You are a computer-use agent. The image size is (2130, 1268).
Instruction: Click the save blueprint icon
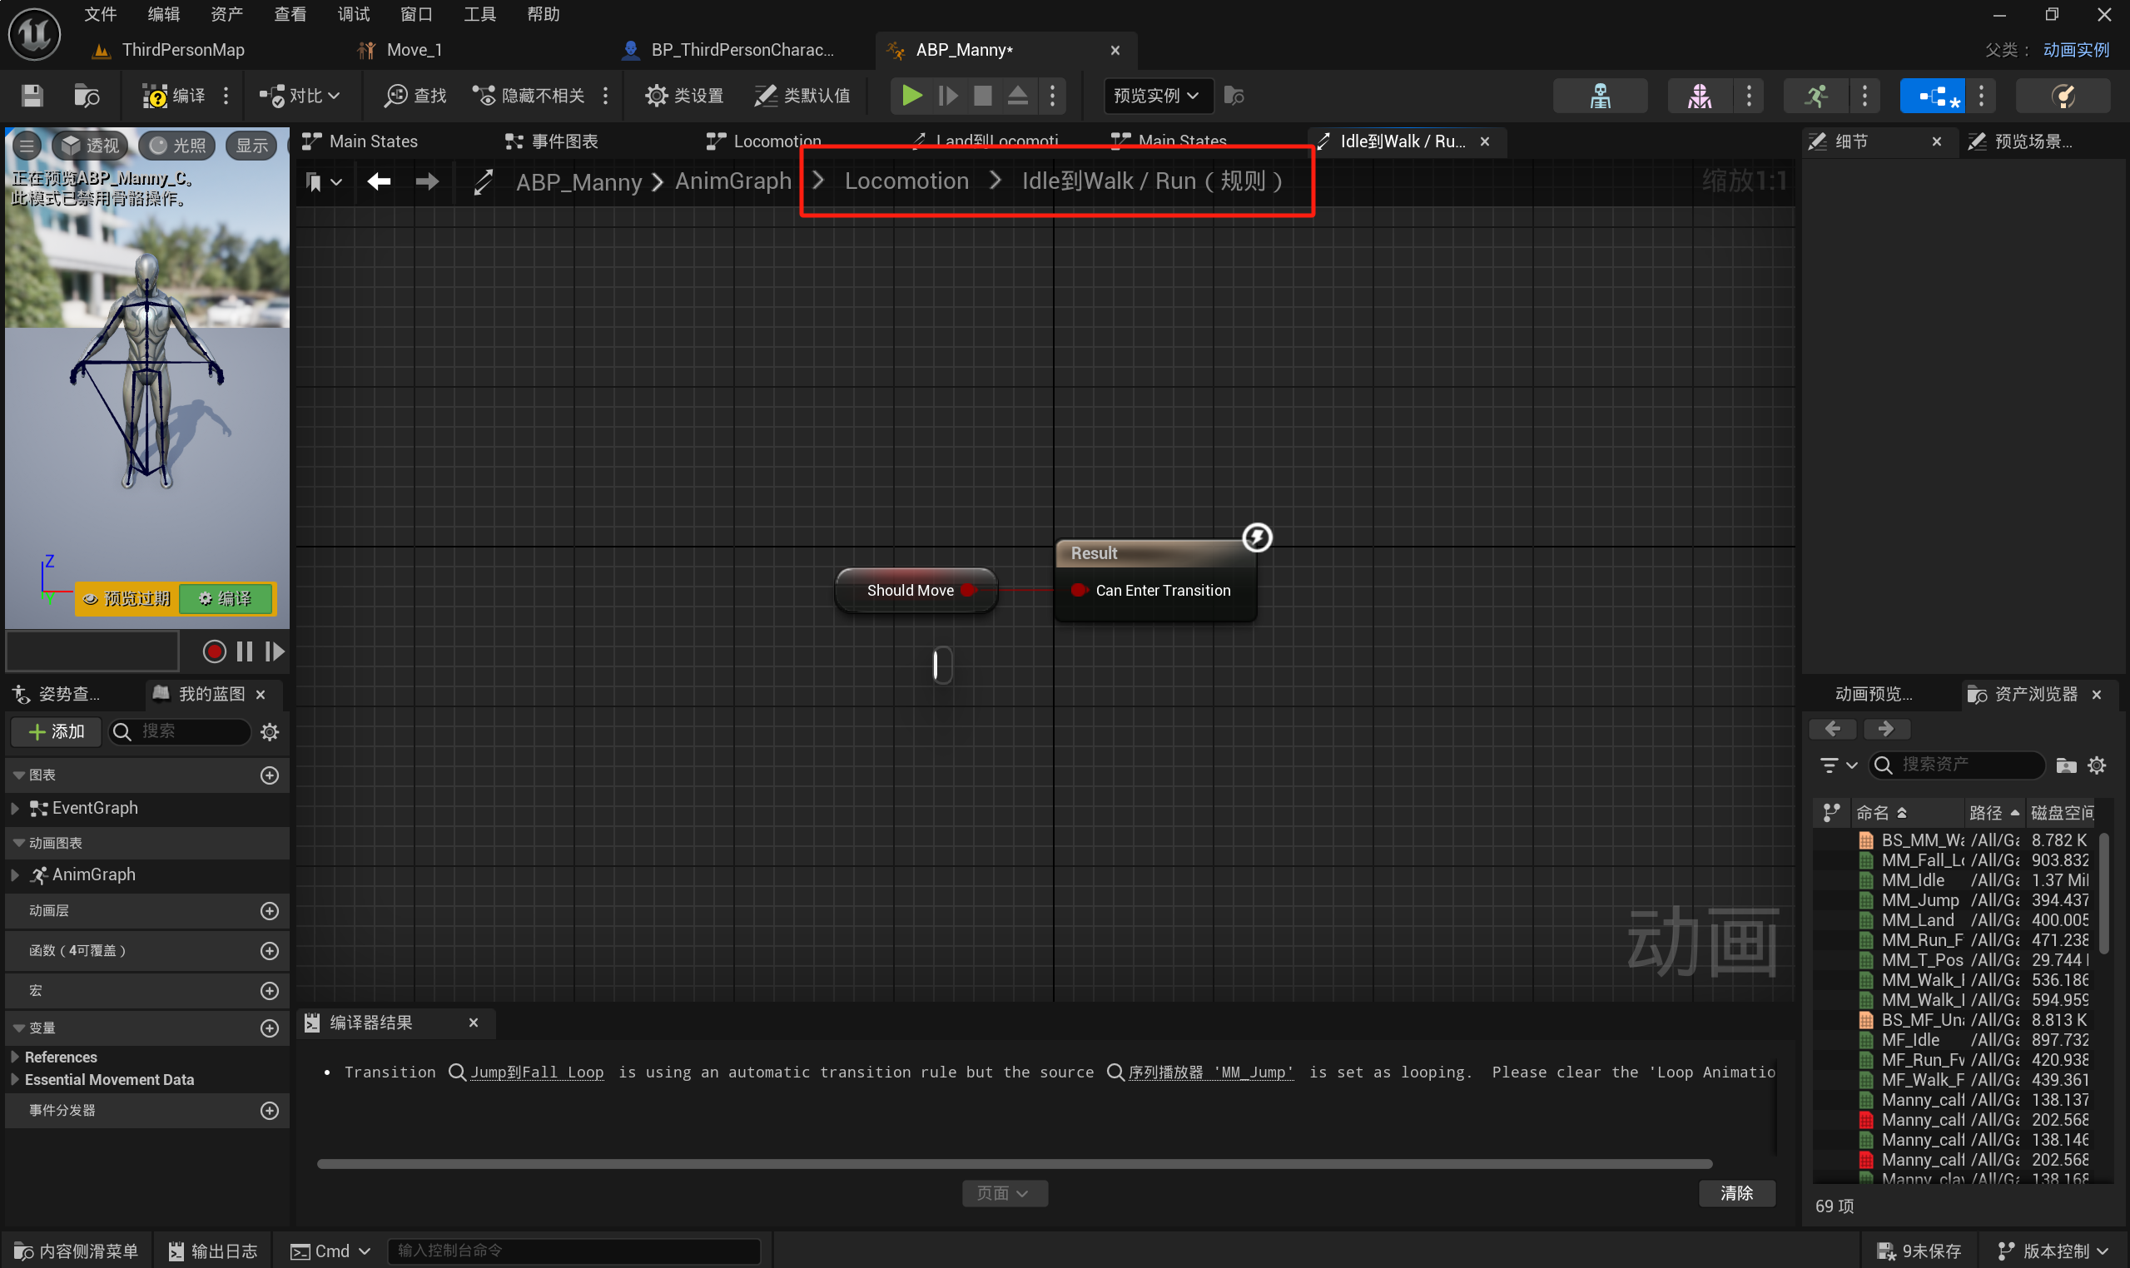click(32, 96)
